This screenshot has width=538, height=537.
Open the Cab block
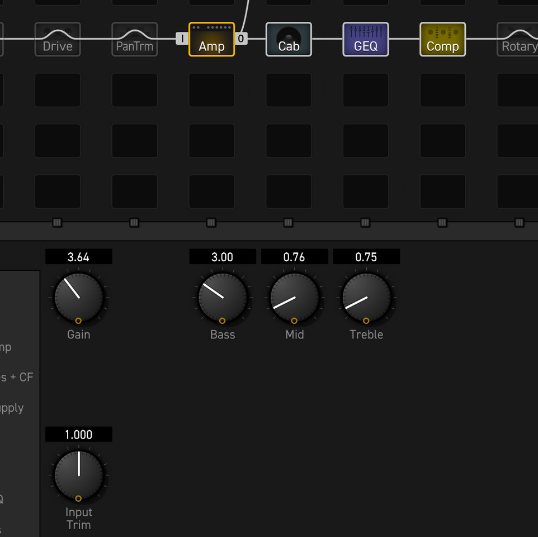click(x=289, y=39)
